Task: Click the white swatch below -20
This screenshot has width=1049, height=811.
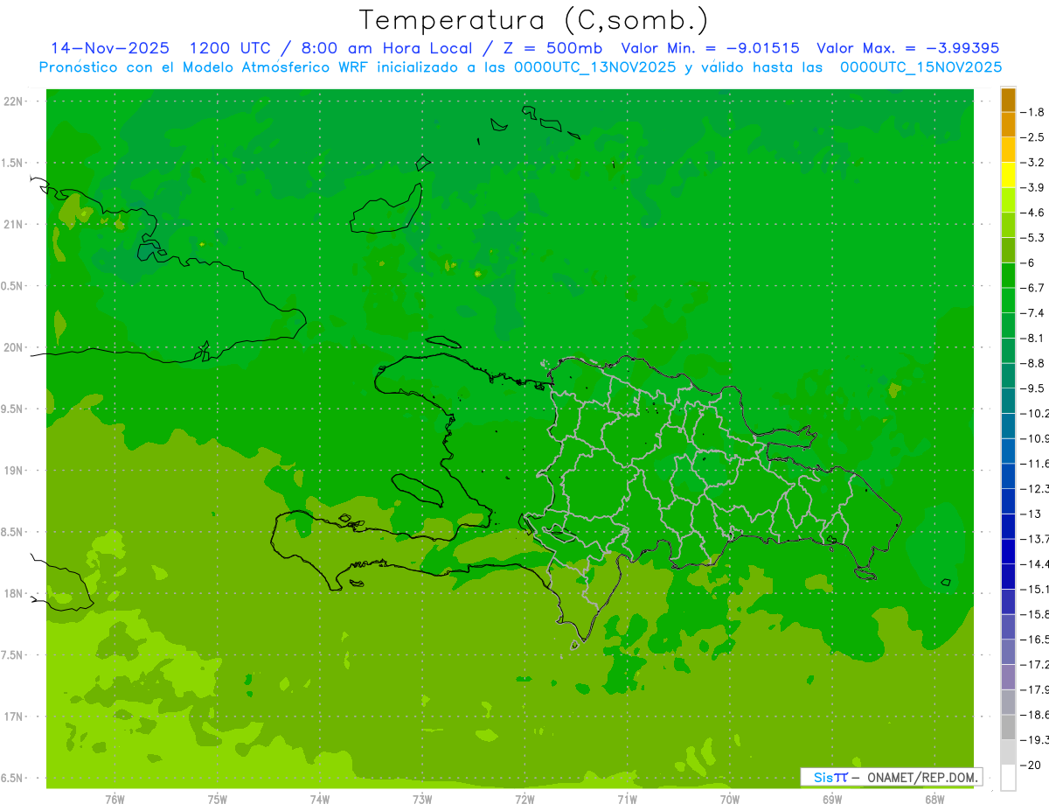Action: pos(1008,778)
